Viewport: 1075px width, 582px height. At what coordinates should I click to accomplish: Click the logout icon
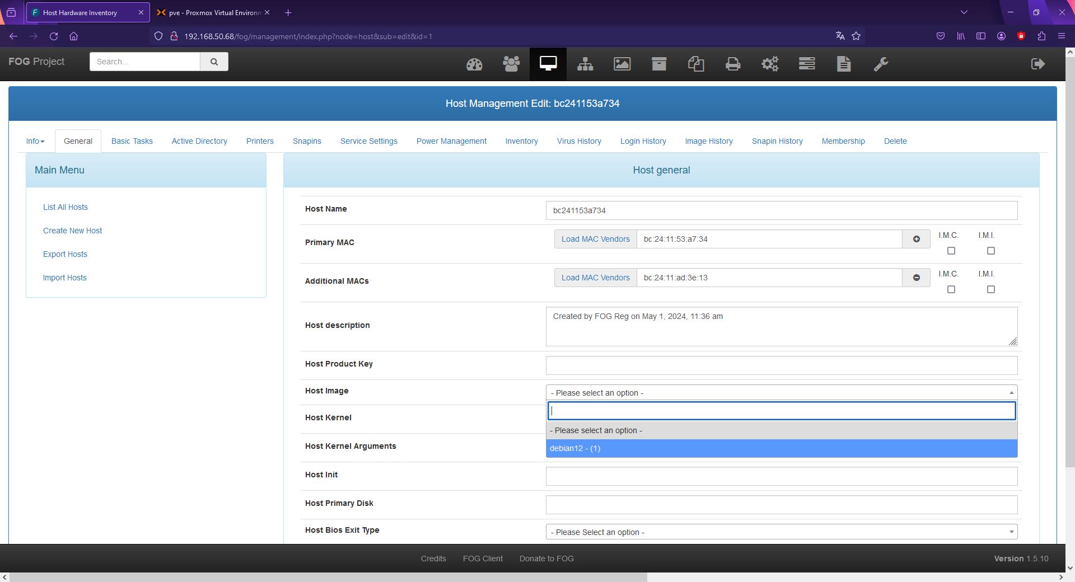tap(1038, 64)
